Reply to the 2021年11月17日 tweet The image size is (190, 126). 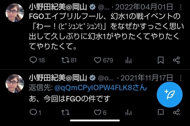coord(35,113)
